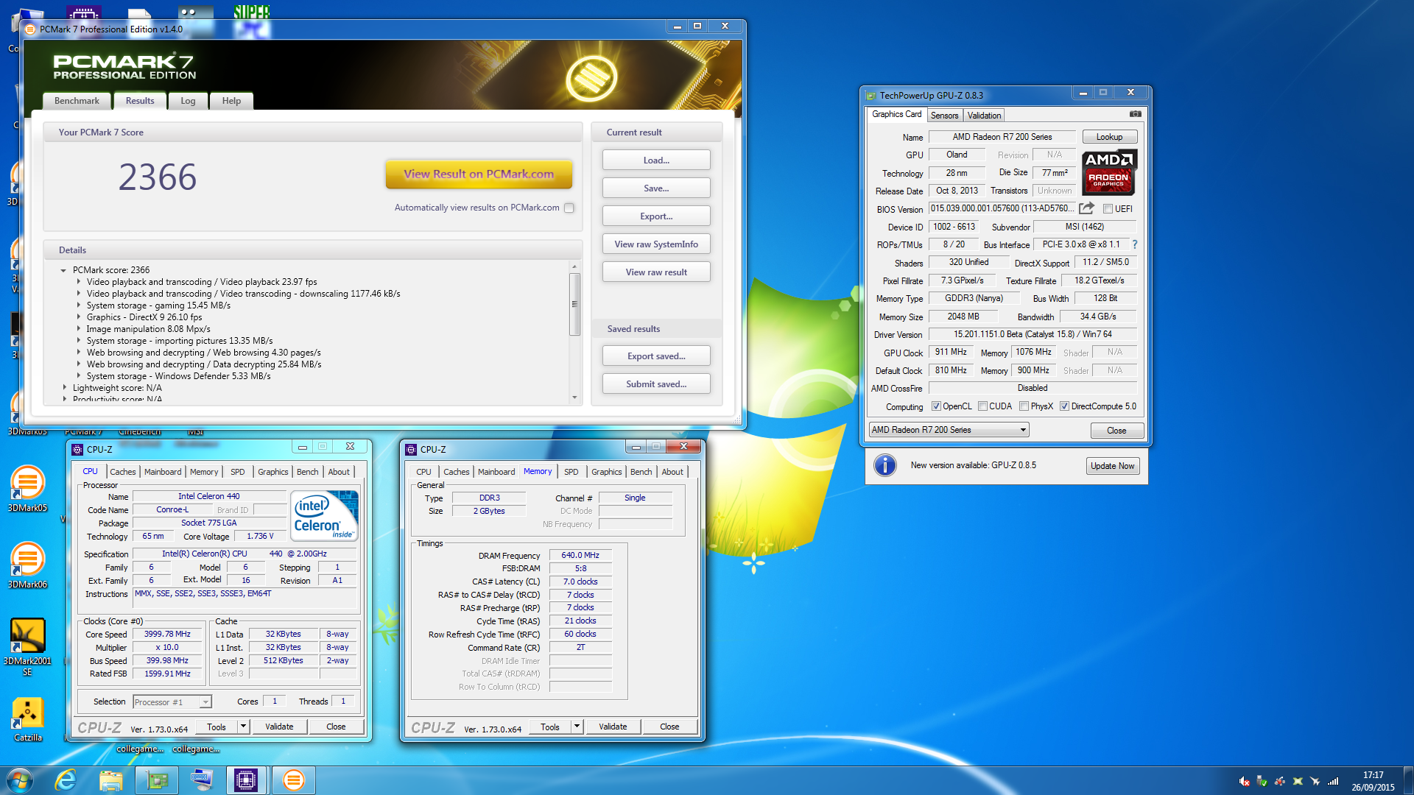Switch to the Validation tab in GPU-Z

984,116
